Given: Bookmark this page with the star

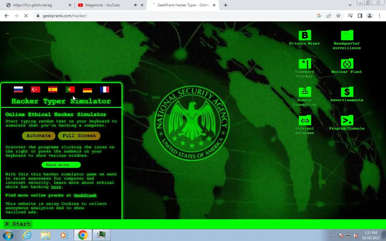Looking at the screenshot, I should point(338,16).
